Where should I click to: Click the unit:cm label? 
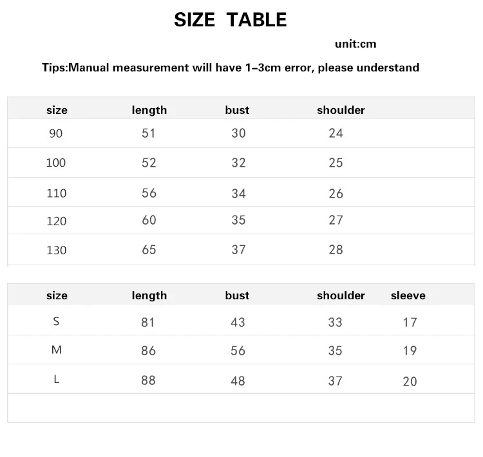coord(355,44)
